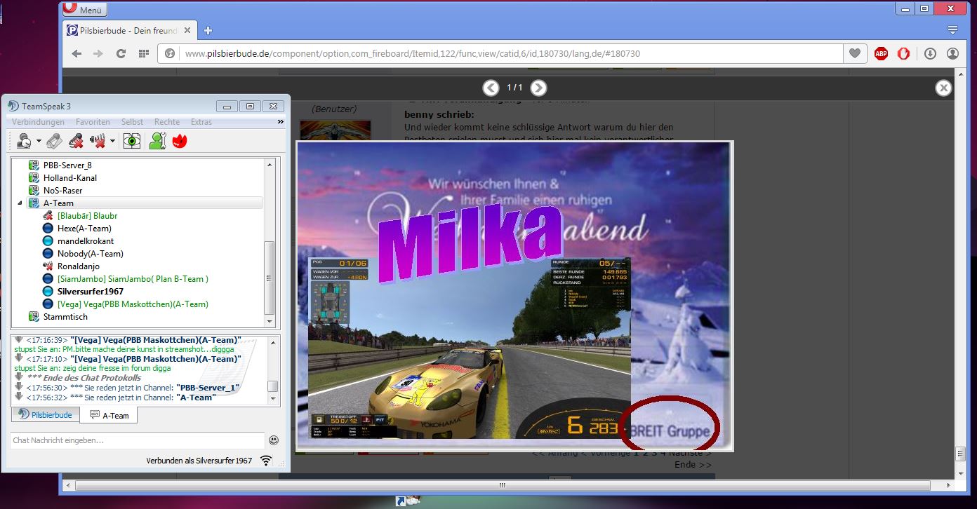977x509 pixels.
Task: Go to the next image in lightbox
Action: (x=538, y=88)
